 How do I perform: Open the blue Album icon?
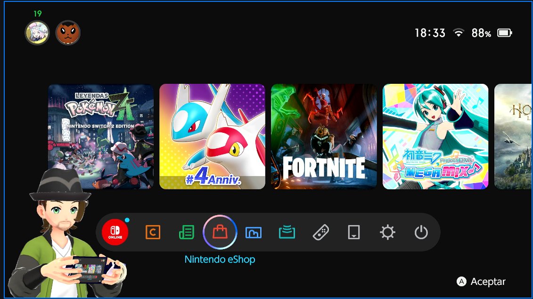click(253, 233)
